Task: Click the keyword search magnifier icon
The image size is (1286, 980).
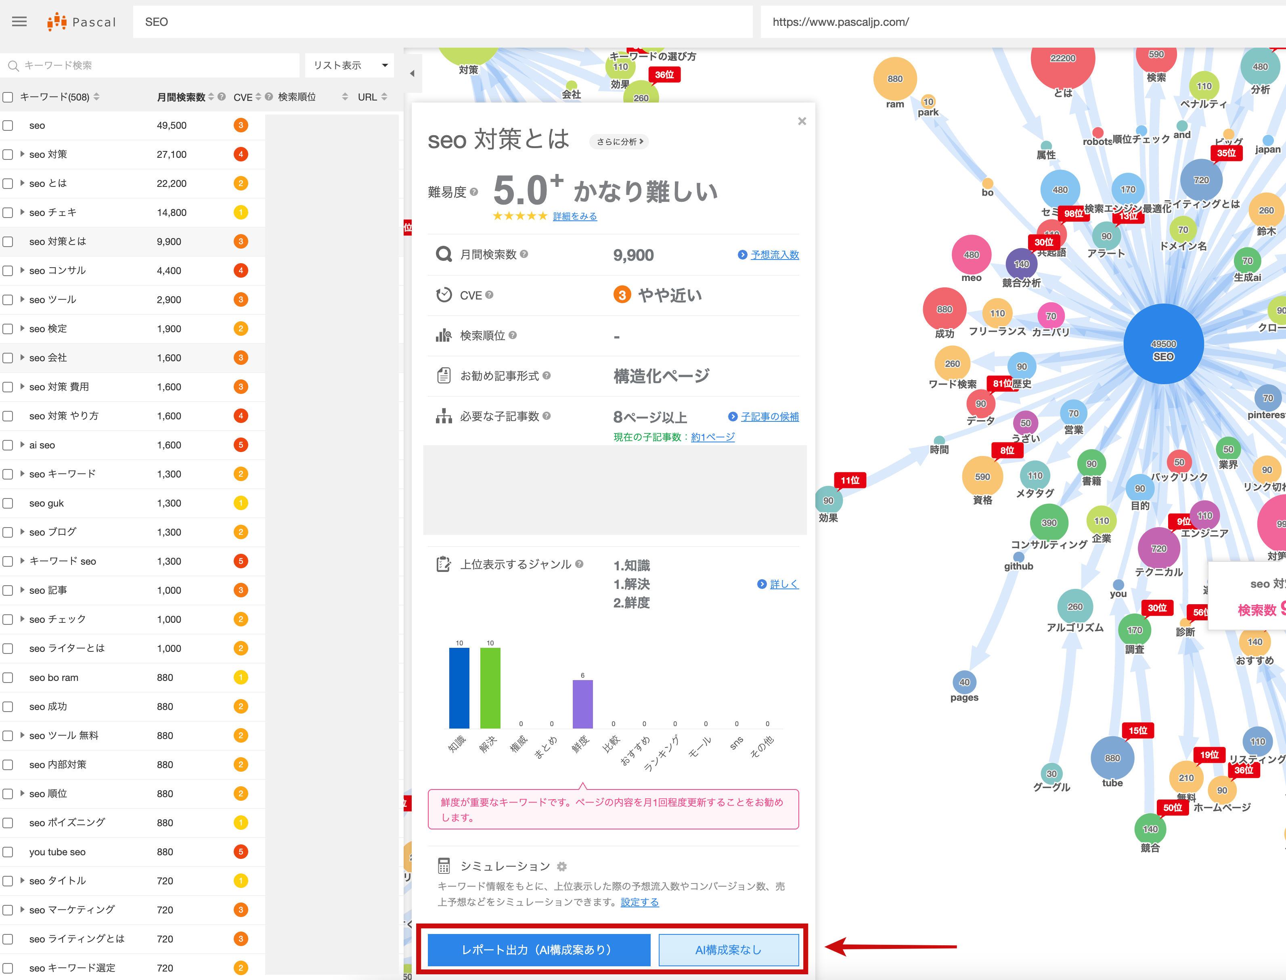Action: pyautogui.click(x=13, y=66)
